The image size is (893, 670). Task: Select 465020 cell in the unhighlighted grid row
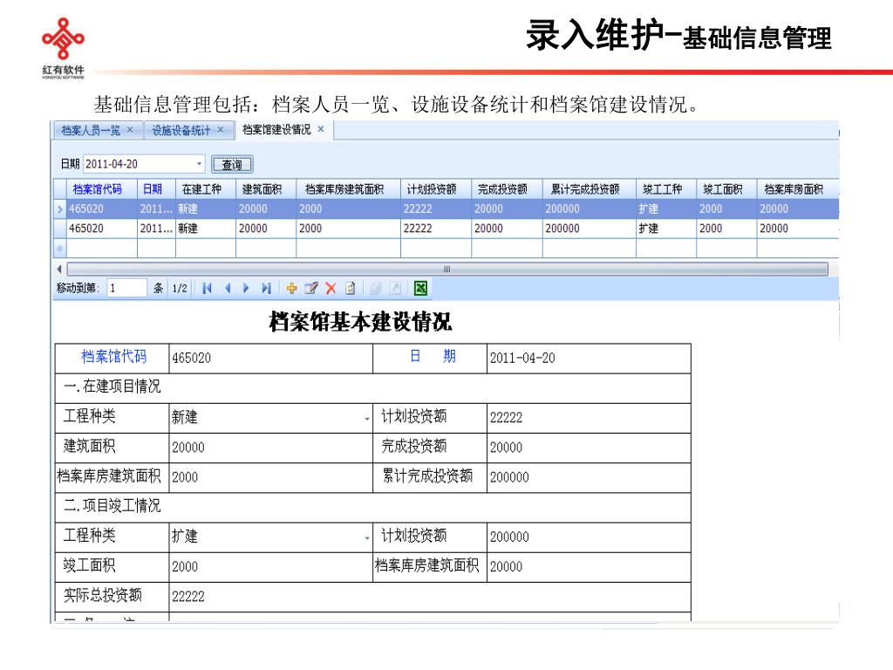(102, 229)
